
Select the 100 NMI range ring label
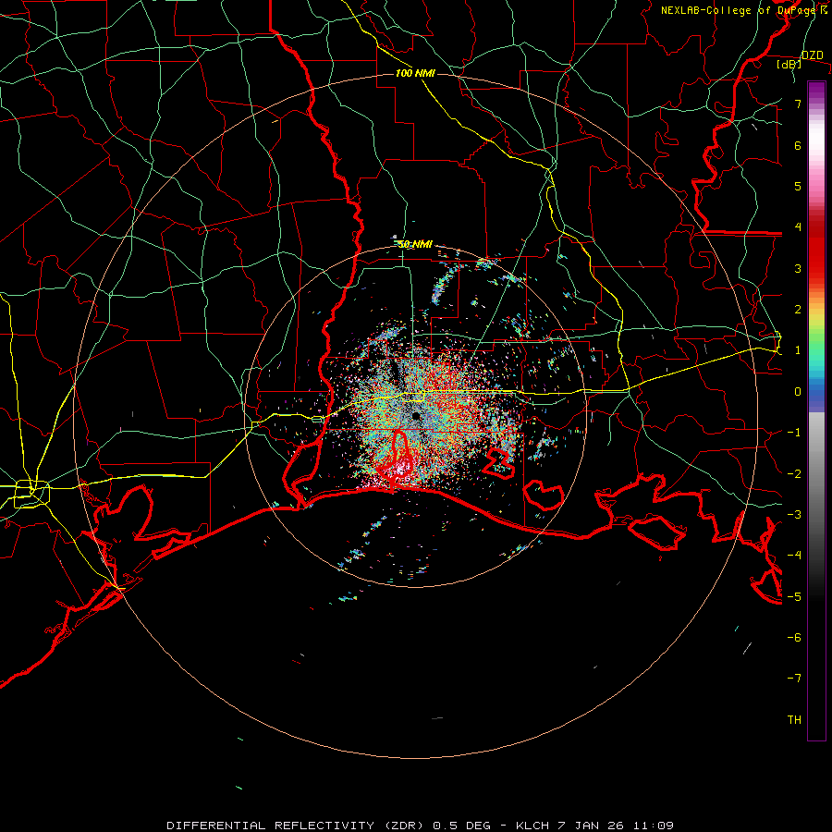(x=415, y=73)
